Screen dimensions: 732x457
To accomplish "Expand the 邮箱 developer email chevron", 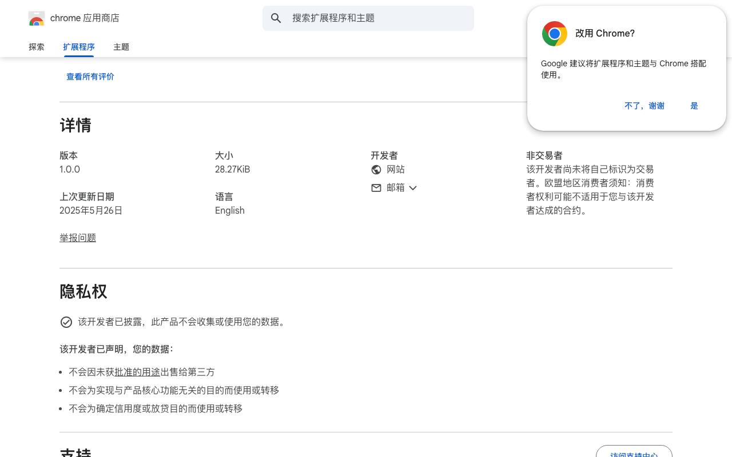I will (x=413, y=188).
